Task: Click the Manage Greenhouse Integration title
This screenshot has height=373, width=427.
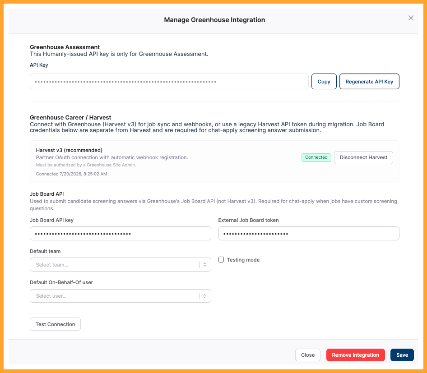Action: click(214, 20)
